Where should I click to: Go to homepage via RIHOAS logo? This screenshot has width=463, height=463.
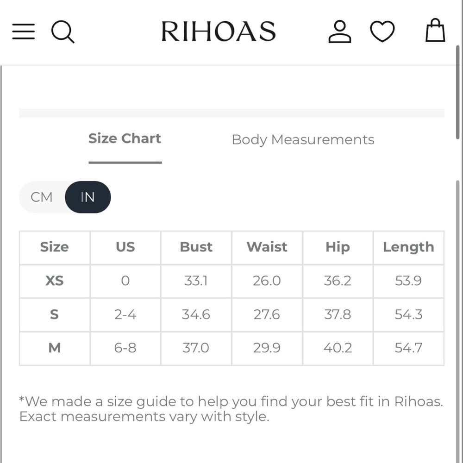pyautogui.click(x=219, y=31)
